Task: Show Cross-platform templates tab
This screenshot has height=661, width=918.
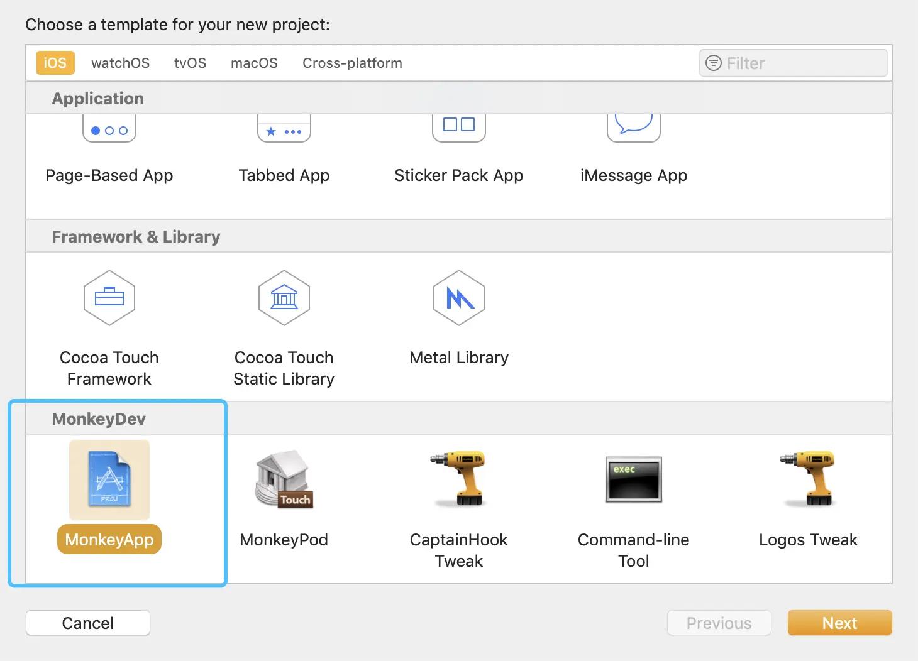Action: [x=352, y=63]
